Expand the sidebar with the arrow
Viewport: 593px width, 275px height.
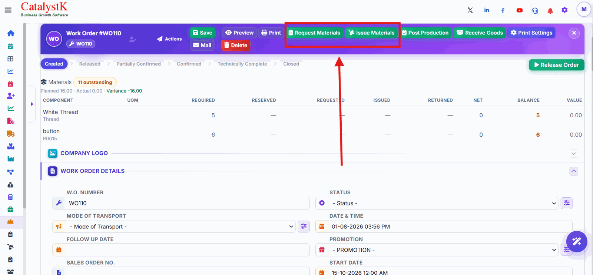[32, 104]
